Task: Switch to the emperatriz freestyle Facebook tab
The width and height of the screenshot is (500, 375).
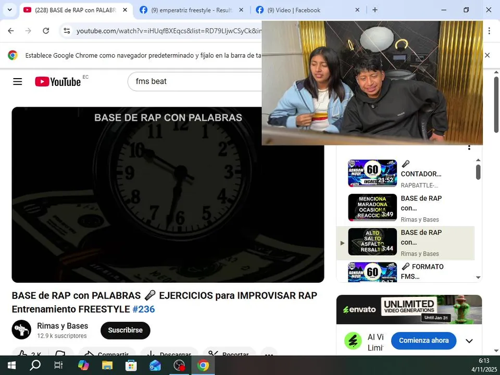Action: click(191, 10)
